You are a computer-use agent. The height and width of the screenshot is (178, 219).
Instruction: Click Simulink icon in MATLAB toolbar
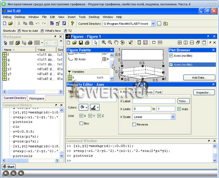coord(52,23)
